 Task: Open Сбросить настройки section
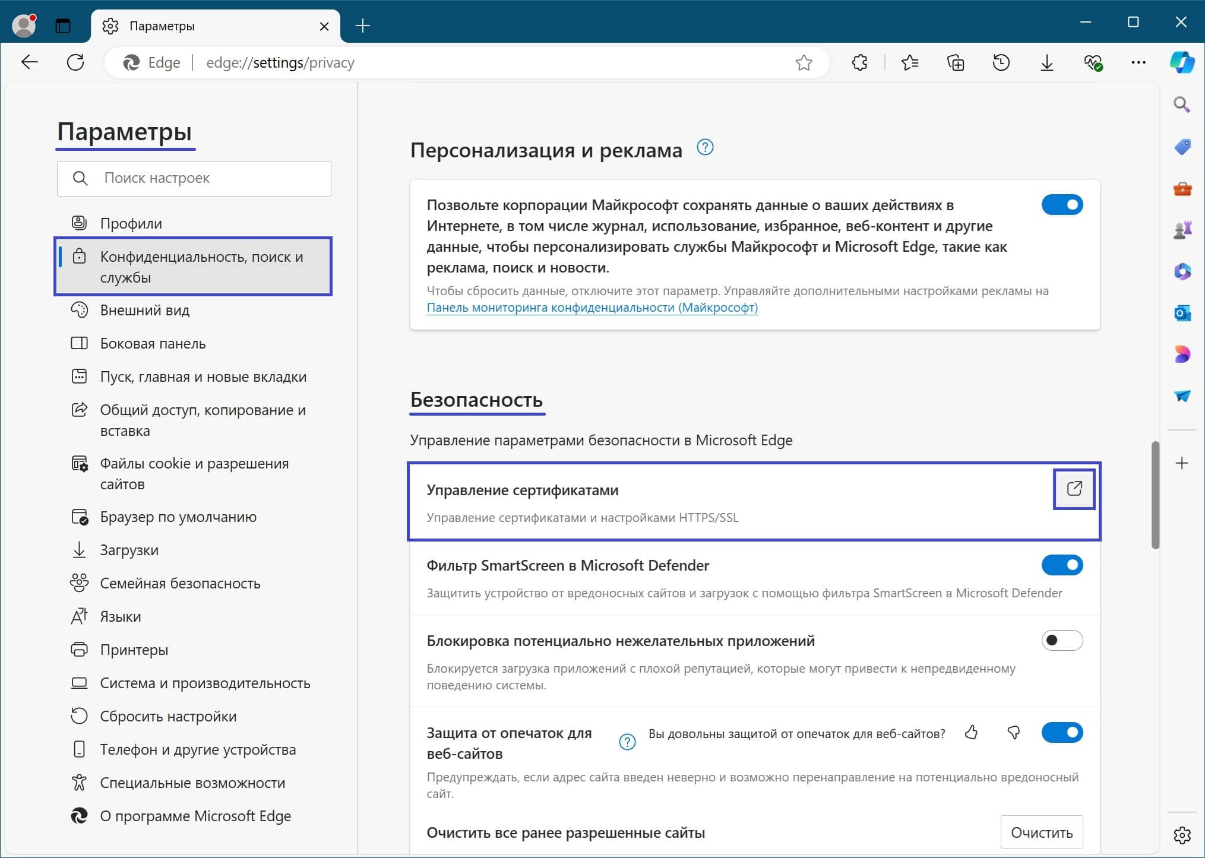click(193, 716)
